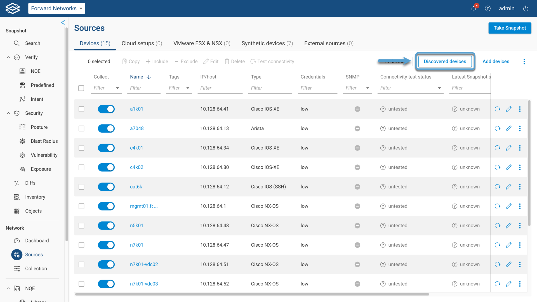The width and height of the screenshot is (537, 302).
Task: Switch to Synthetic devices tab
Action: [x=267, y=43]
